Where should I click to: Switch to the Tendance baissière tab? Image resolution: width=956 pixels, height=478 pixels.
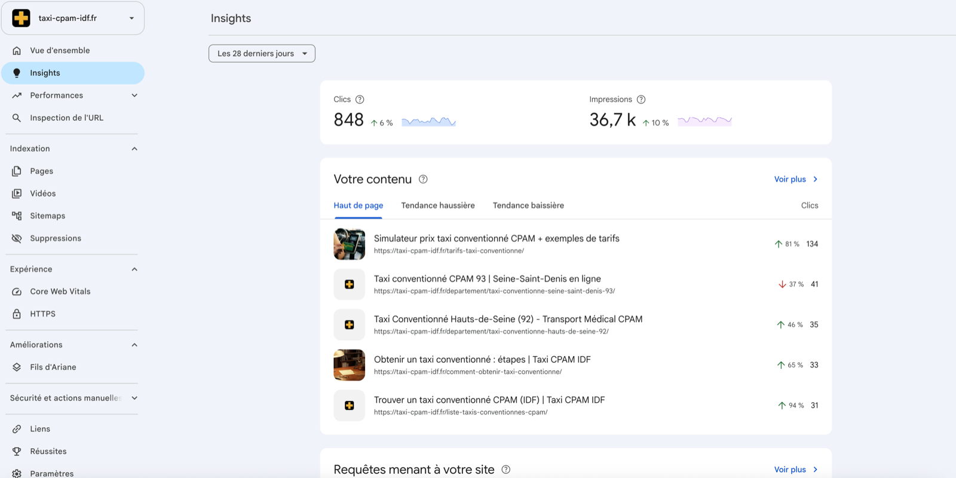528,206
